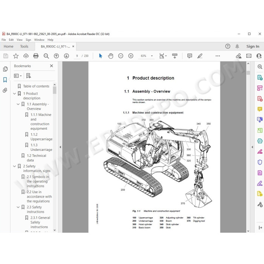Open the Edit menu
This screenshot has width=264, height=264.
(11, 40)
